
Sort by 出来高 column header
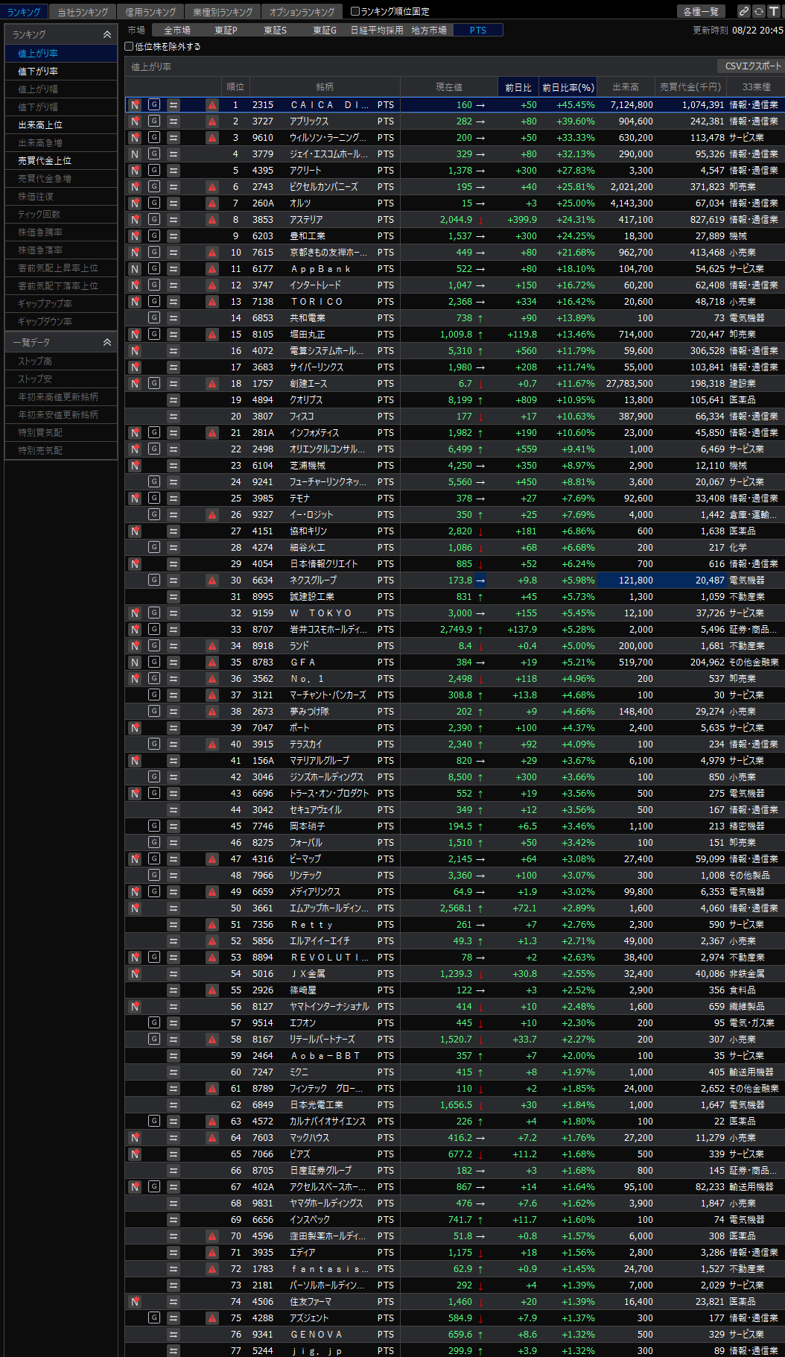626,87
